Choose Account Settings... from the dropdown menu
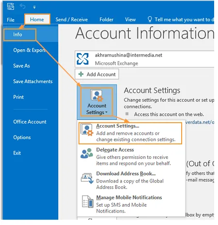The image size is (218, 225). (130, 133)
